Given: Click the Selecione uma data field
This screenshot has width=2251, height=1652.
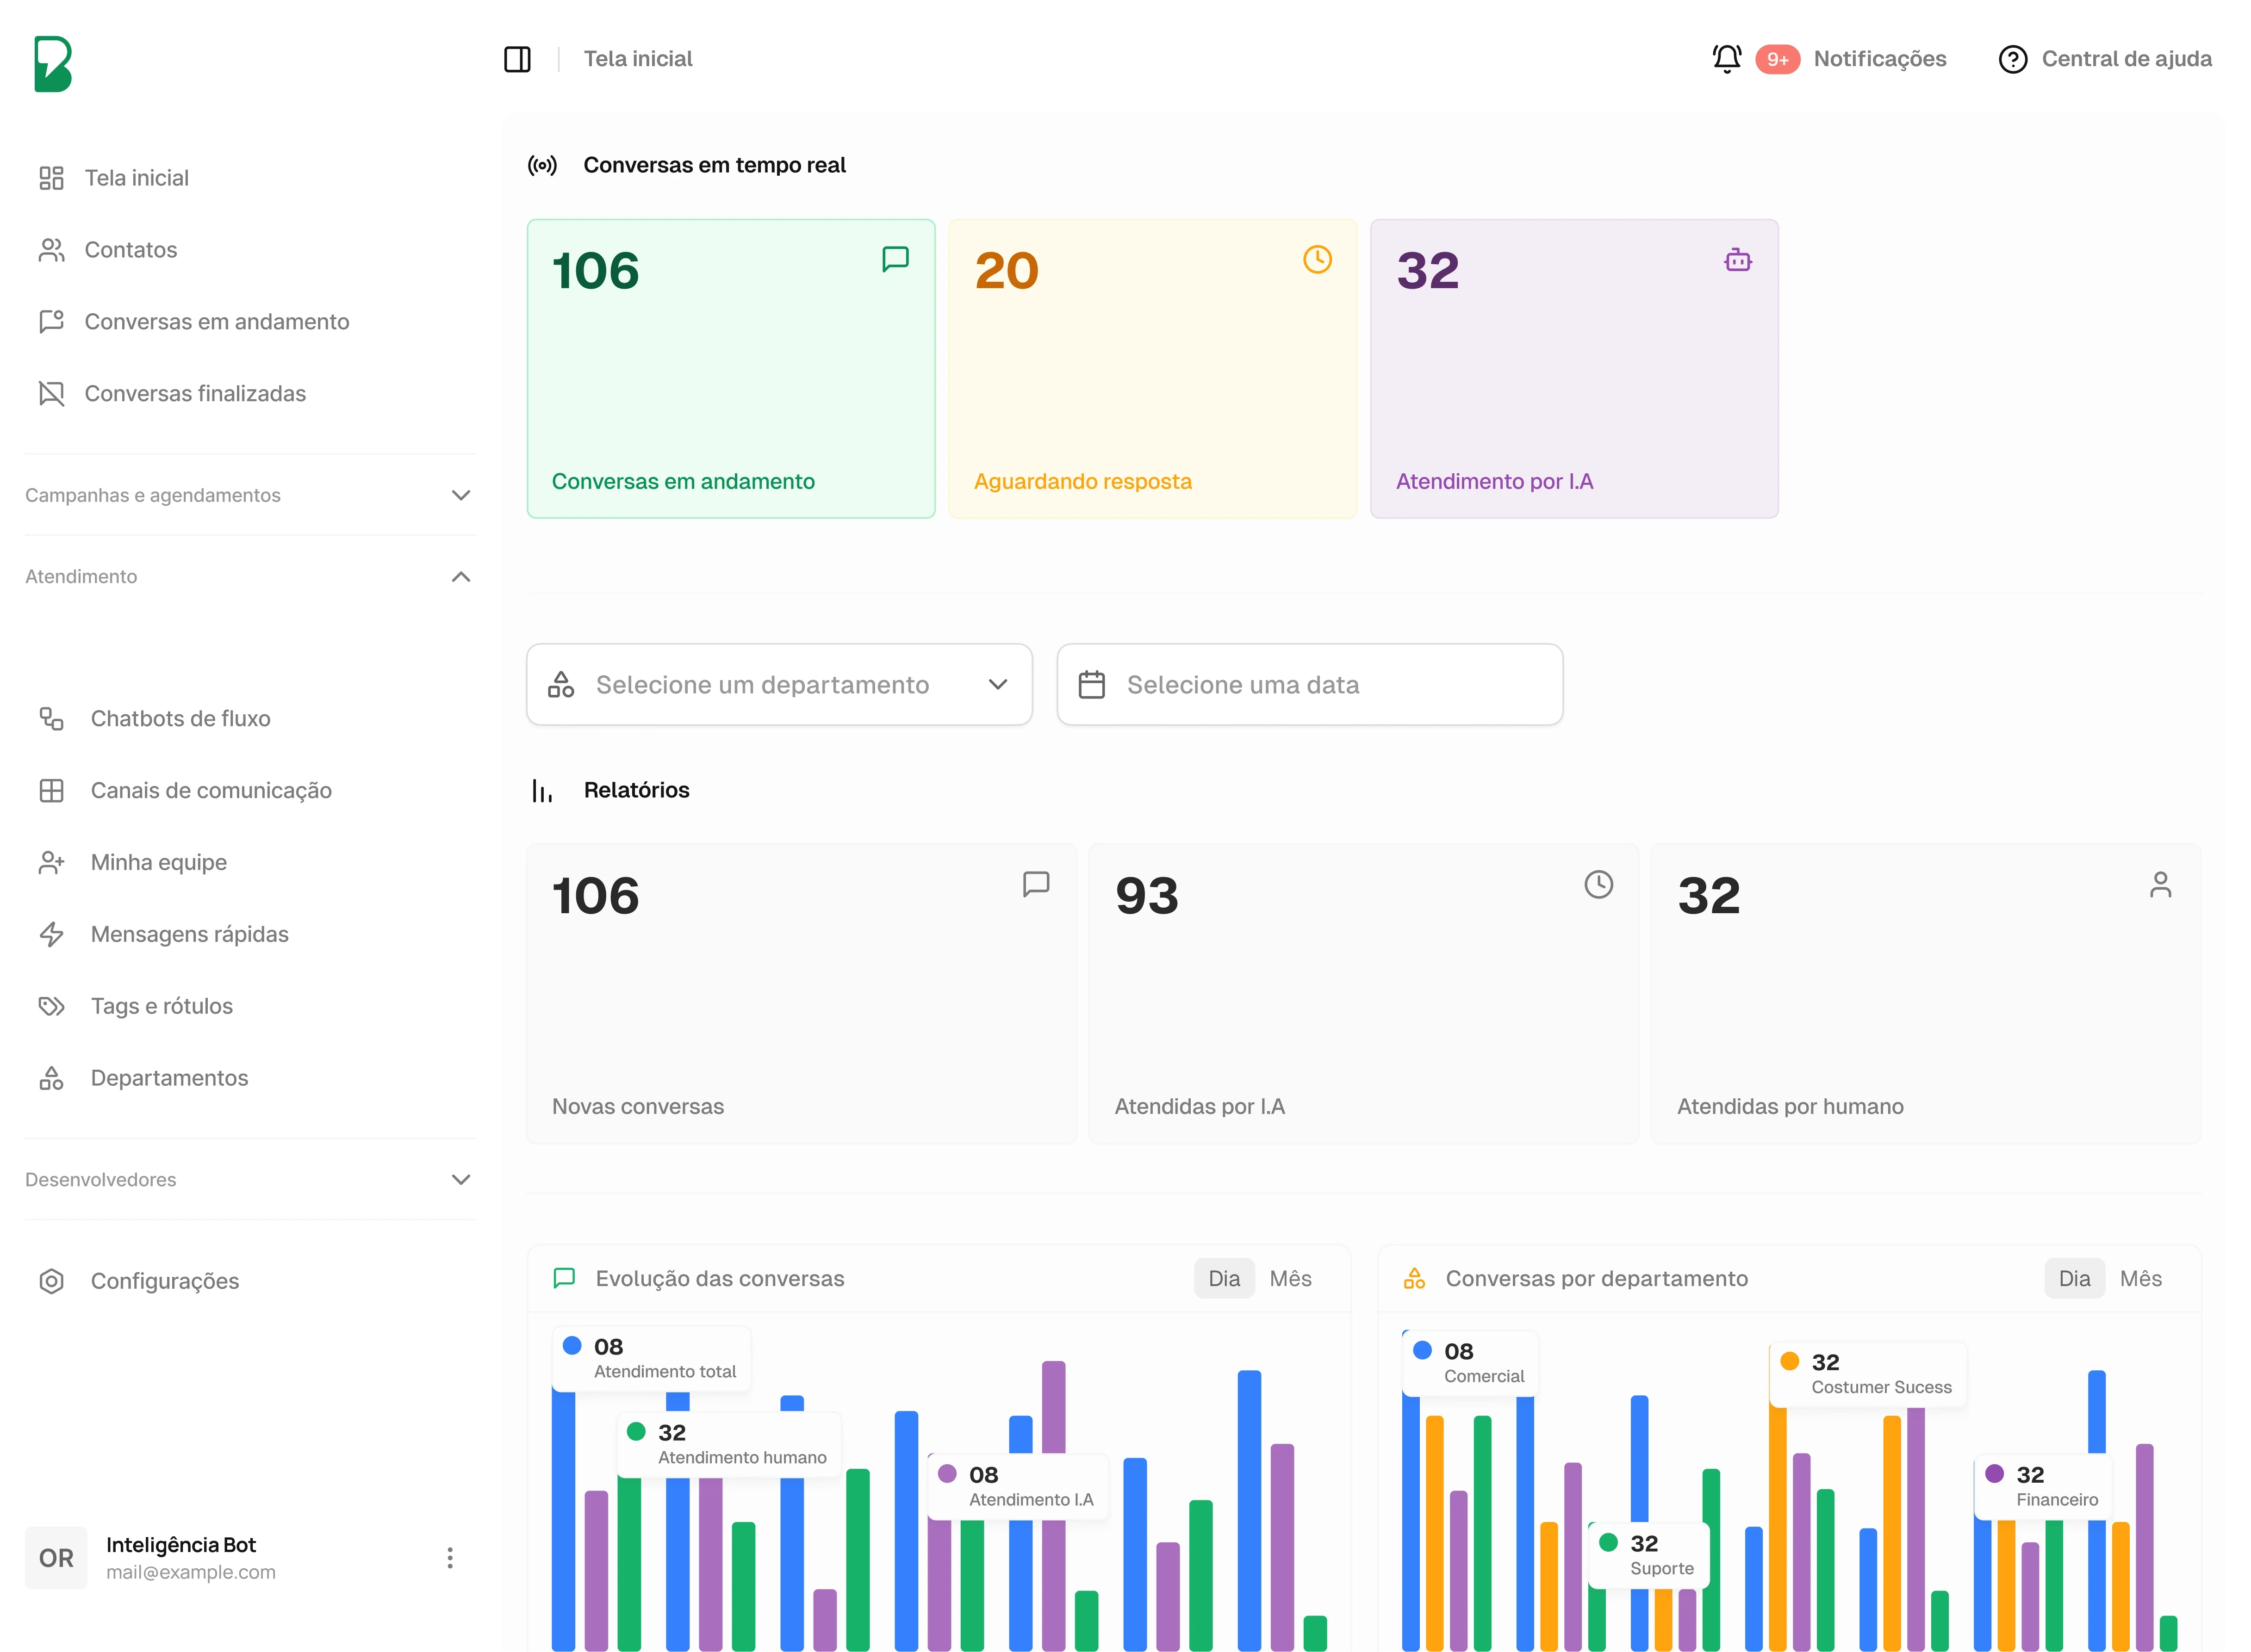Looking at the screenshot, I should [1309, 685].
